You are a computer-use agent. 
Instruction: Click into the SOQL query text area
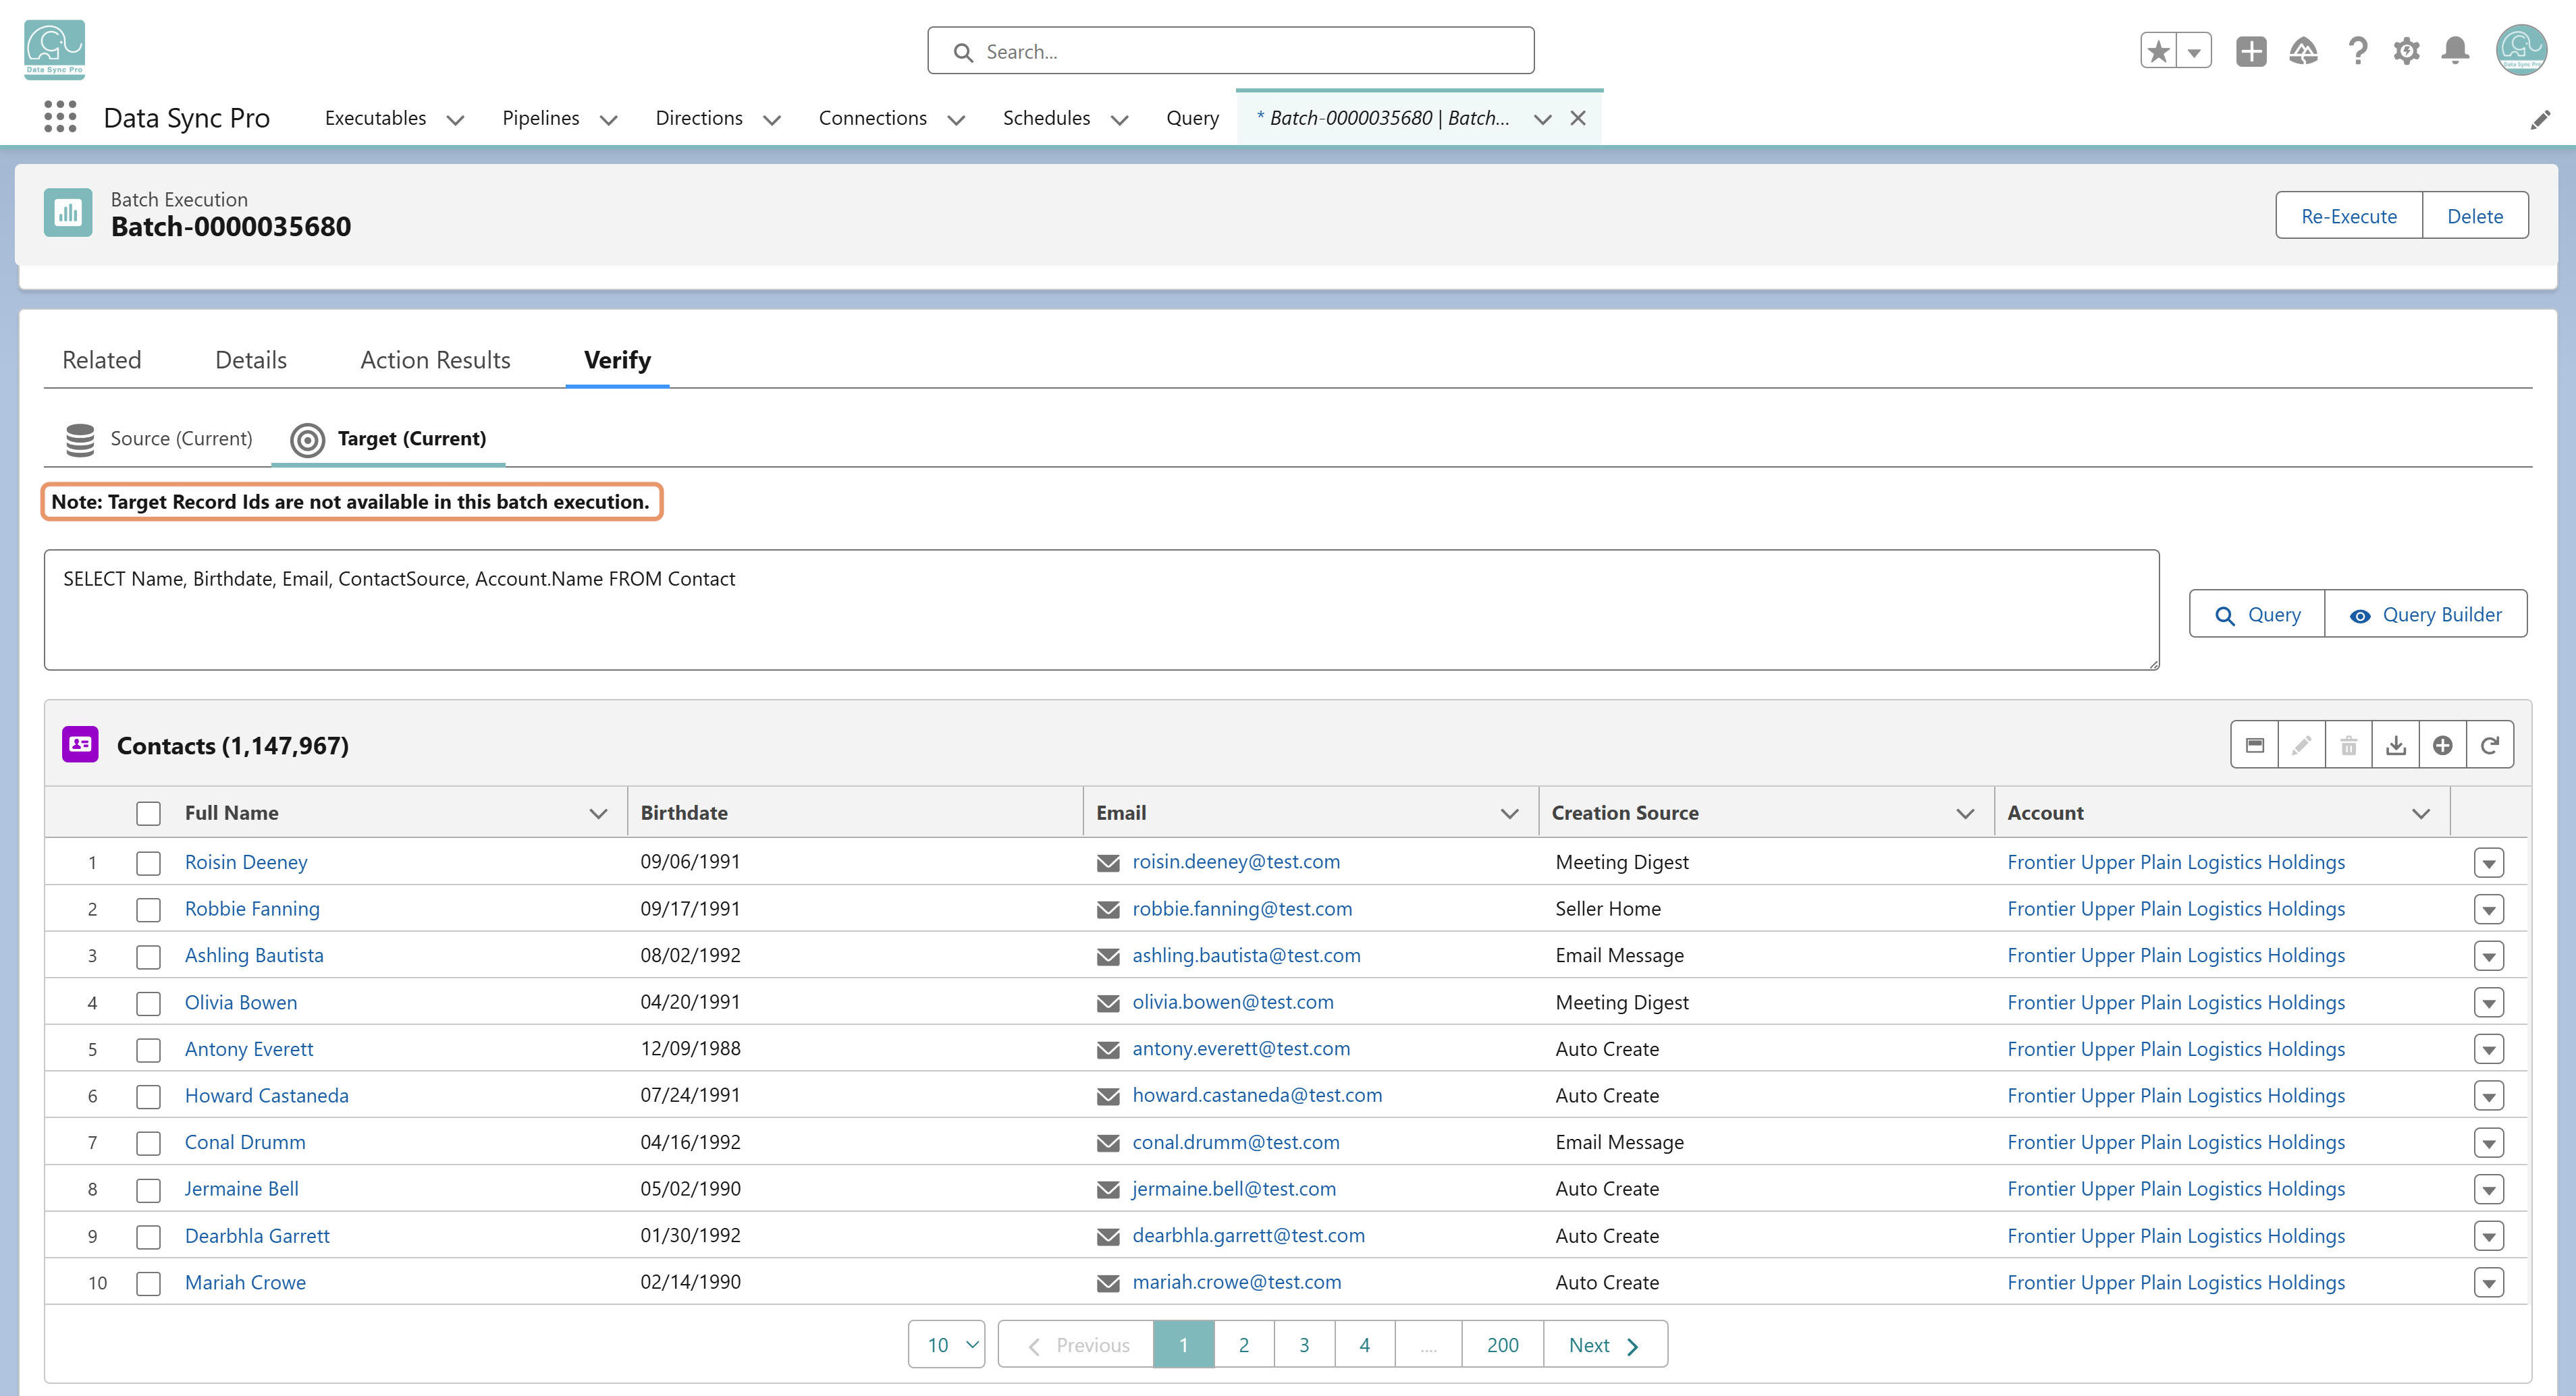click(1101, 609)
